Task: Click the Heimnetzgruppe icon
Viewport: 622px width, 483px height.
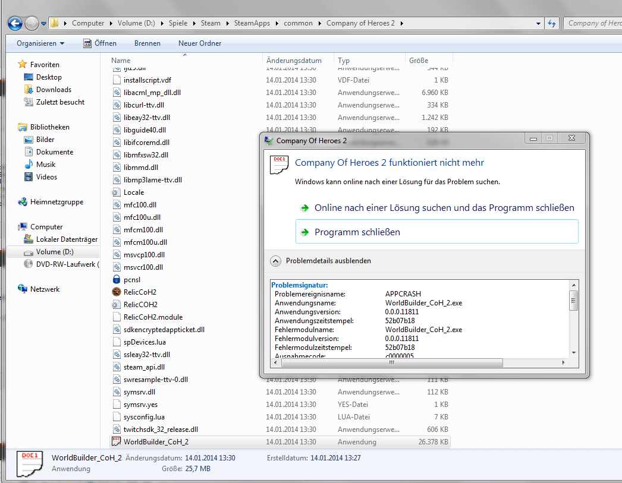Action: tap(23, 201)
